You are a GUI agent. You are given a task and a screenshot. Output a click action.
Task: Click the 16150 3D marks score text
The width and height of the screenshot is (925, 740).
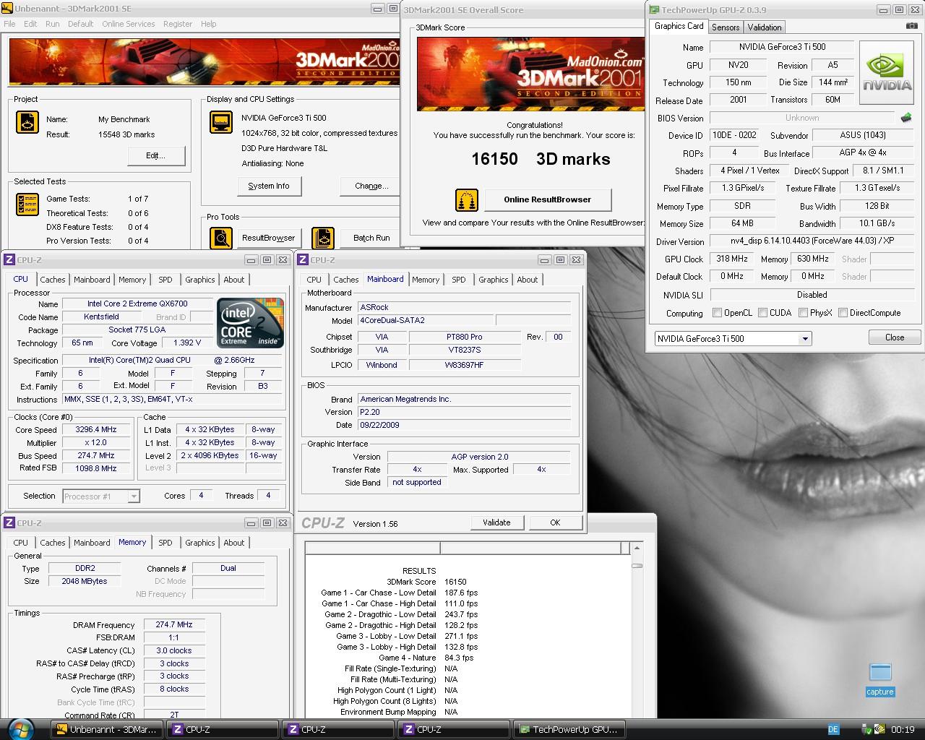[x=541, y=159]
